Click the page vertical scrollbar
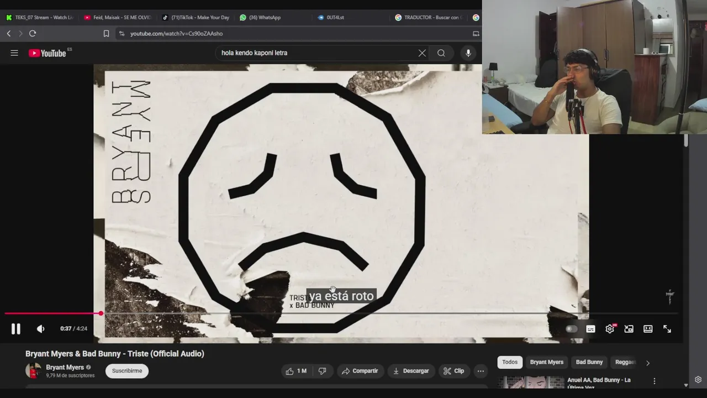The height and width of the screenshot is (398, 707). tap(686, 141)
